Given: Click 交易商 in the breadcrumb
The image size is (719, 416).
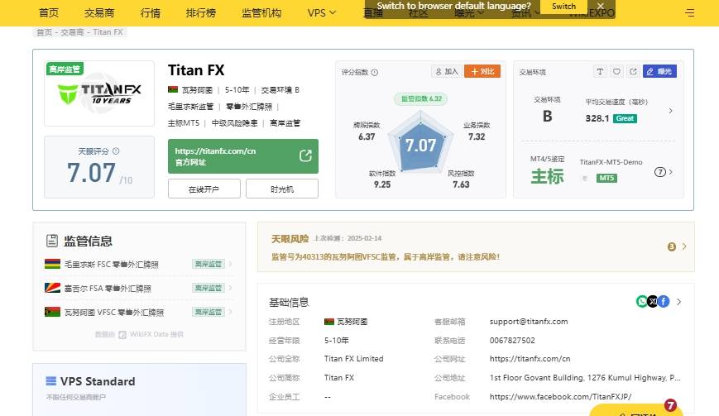Looking at the screenshot, I should (x=72, y=32).
